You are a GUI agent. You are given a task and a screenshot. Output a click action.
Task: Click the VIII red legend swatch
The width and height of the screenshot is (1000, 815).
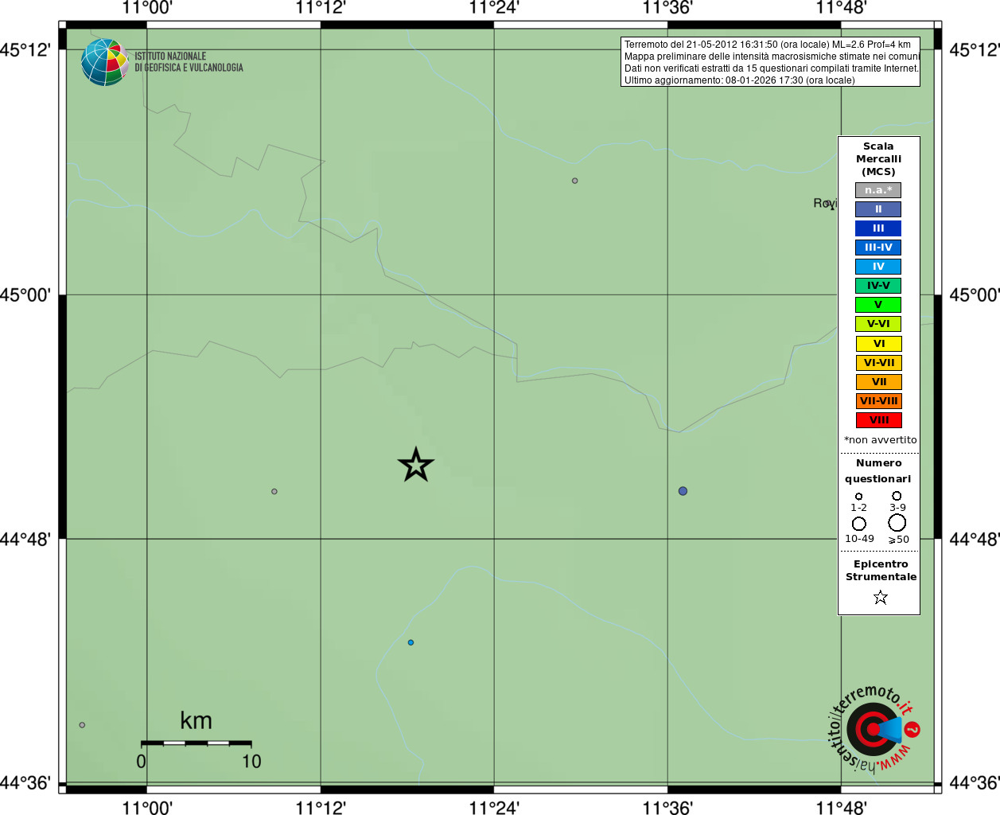pos(879,420)
